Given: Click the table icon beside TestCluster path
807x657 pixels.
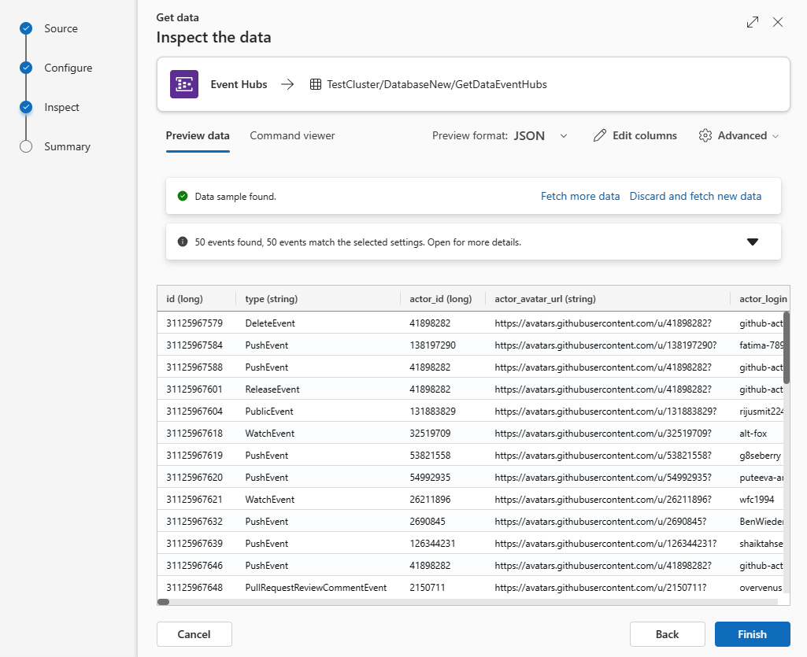Looking at the screenshot, I should (315, 84).
